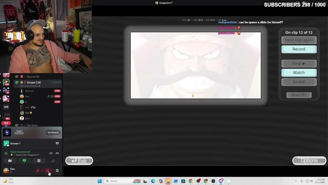Open Discord User Settings gear

click(x=57, y=171)
